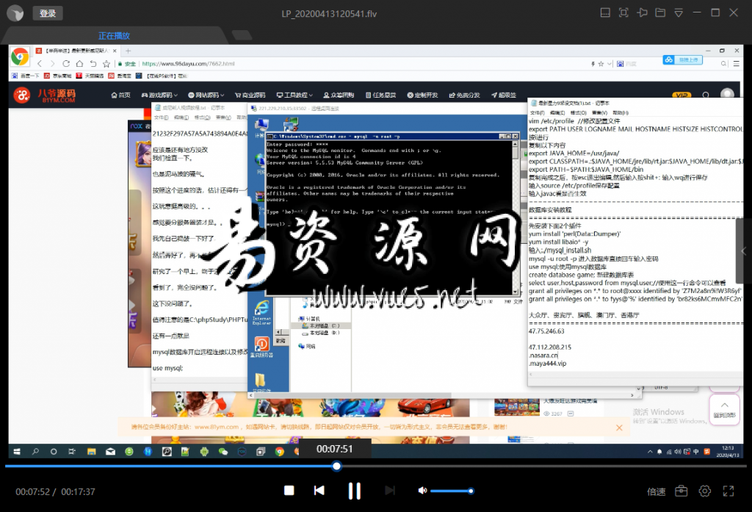This screenshot has width=752, height=512.
Task: Open the 天猫精选 bookmark
Action: pyautogui.click(x=90, y=76)
